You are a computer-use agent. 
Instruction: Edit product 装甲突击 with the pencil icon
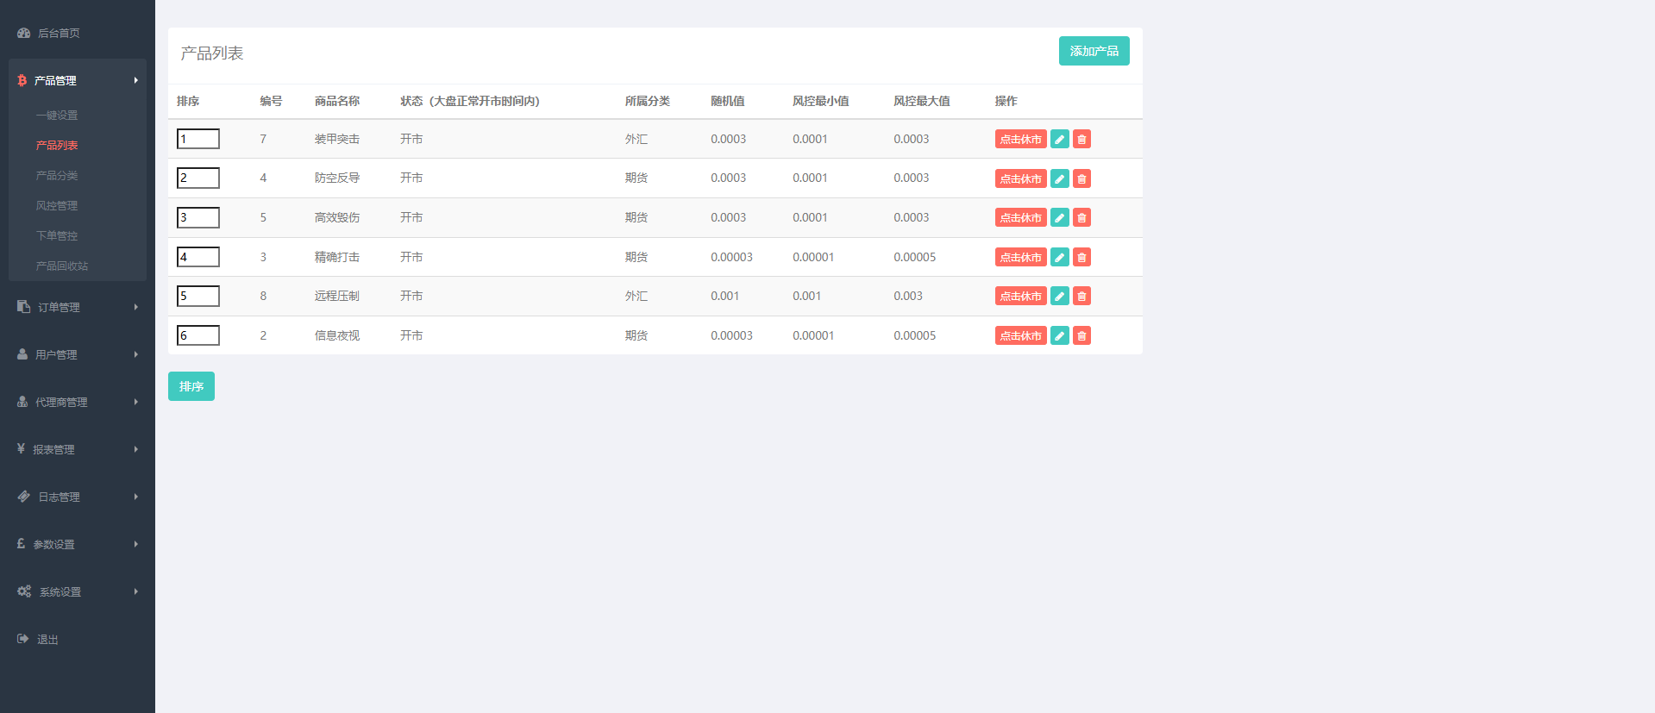click(1060, 139)
